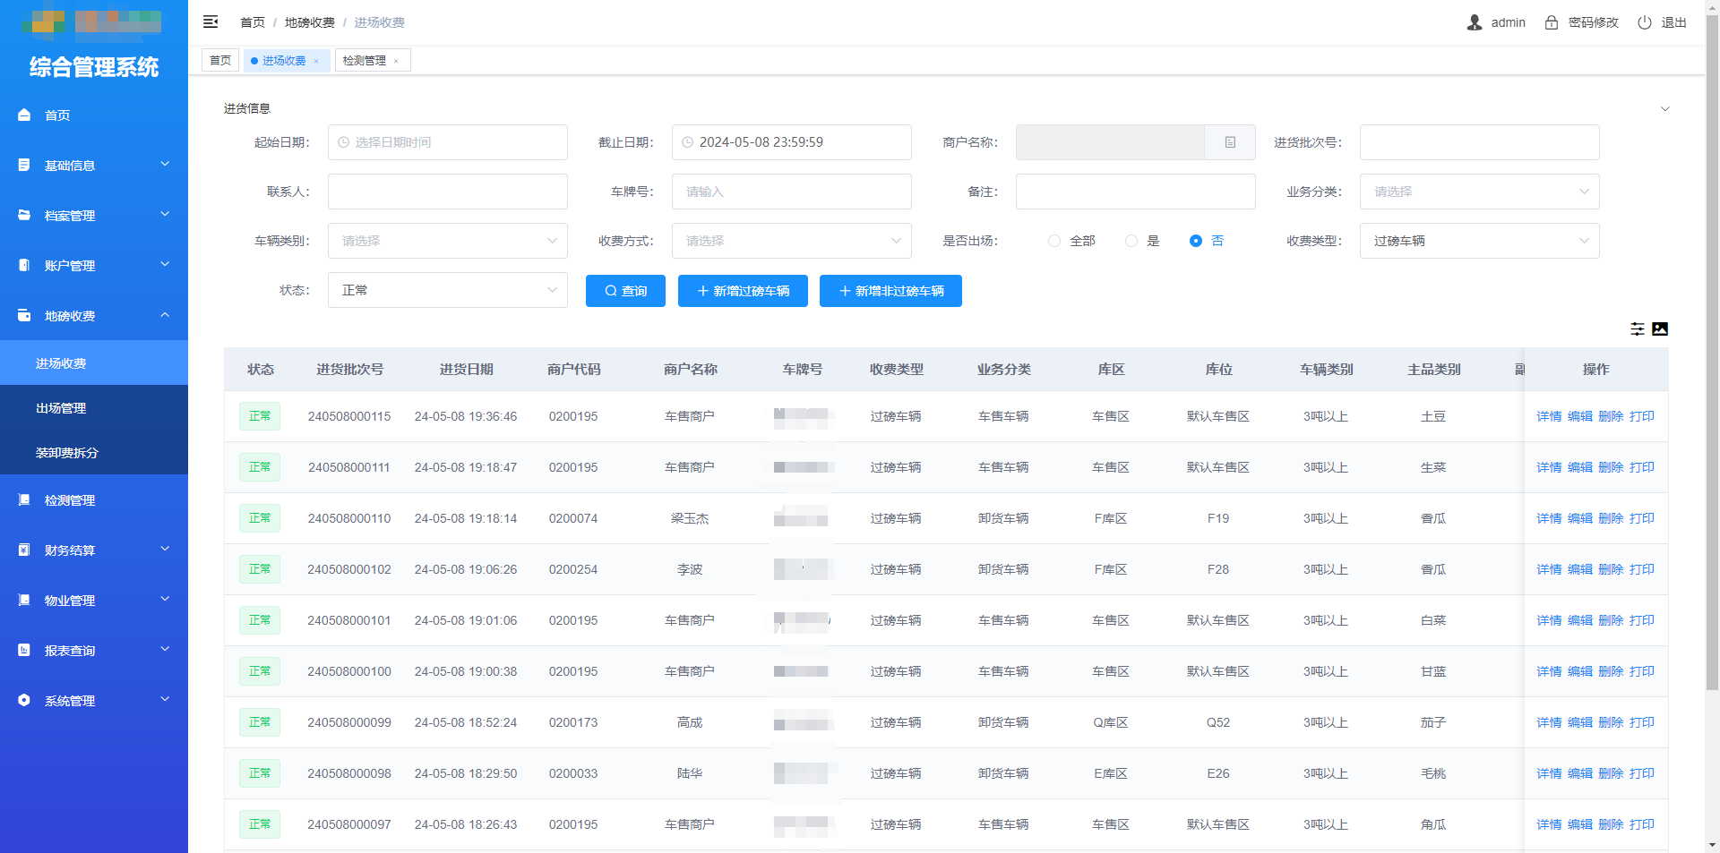The image size is (1720, 853).
Task: Focus the 车牌号 input field
Action: [791, 192]
